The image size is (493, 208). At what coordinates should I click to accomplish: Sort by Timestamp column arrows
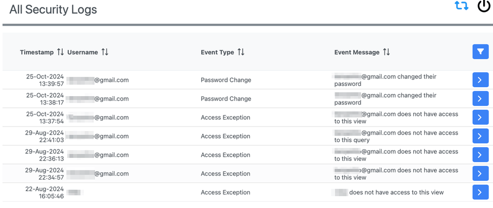(x=61, y=52)
